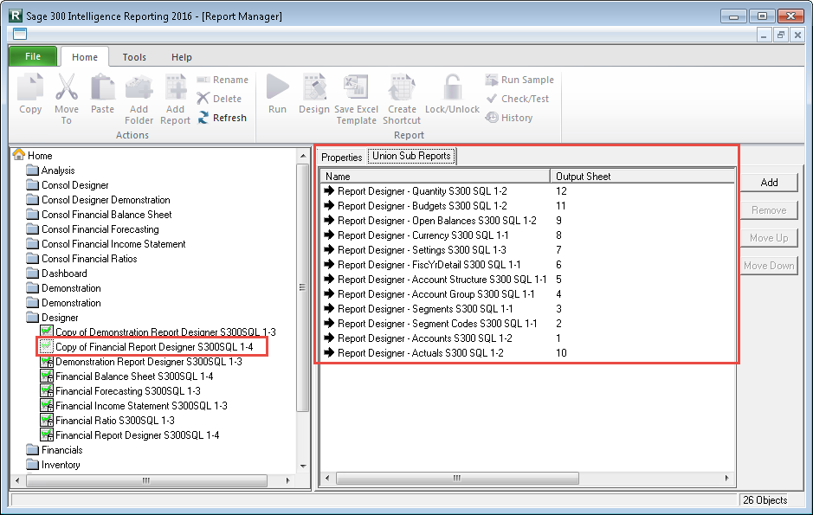Screen dimensions: 813x515
Task: Click tree panel horizontal scroll right arrow
Action: [x=287, y=480]
